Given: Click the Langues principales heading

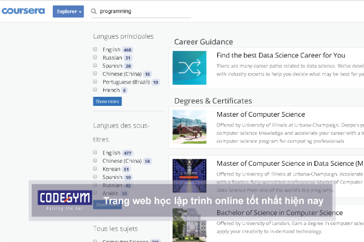Looking at the screenshot, I should (123, 36).
